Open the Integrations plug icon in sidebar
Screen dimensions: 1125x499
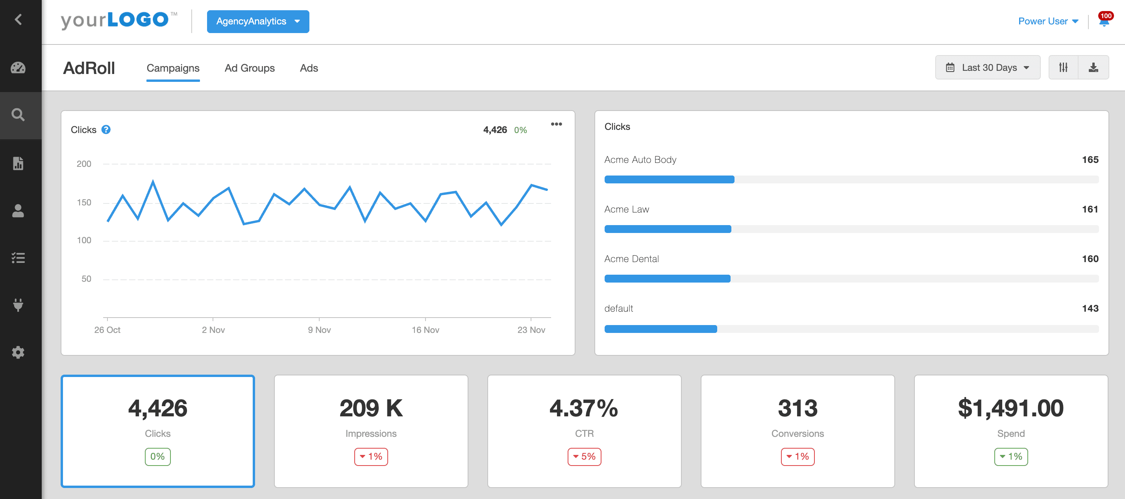click(19, 305)
